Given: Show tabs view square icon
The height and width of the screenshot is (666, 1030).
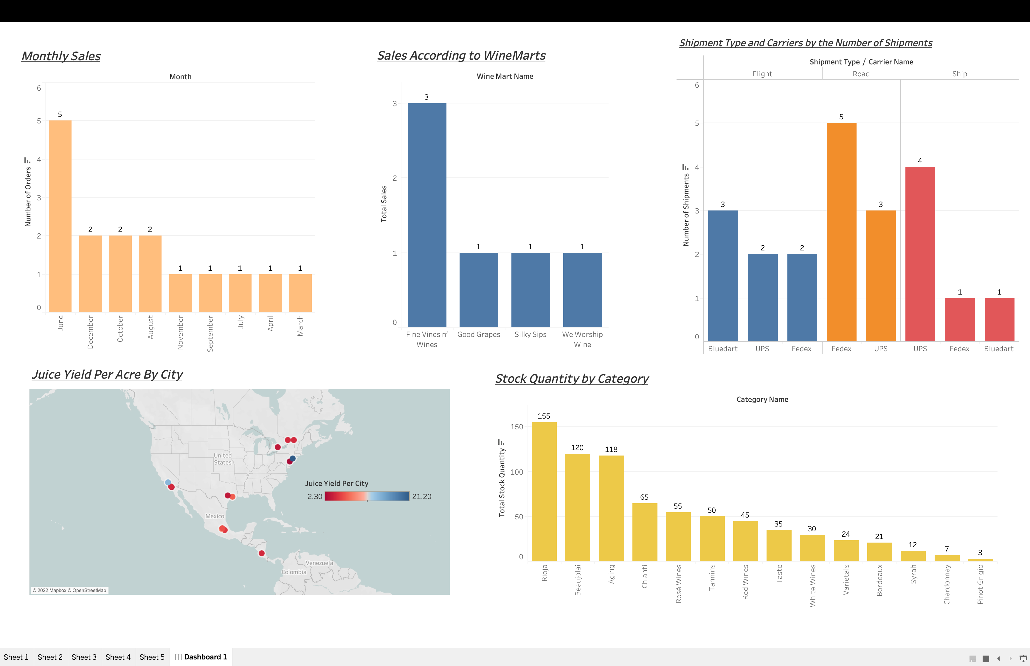Looking at the screenshot, I should tap(986, 658).
